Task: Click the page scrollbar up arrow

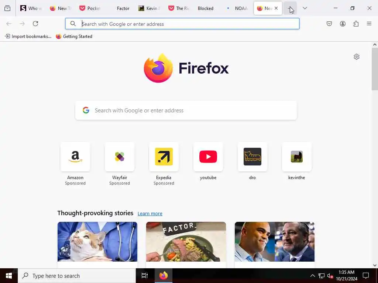Action: tap(375, 45)
